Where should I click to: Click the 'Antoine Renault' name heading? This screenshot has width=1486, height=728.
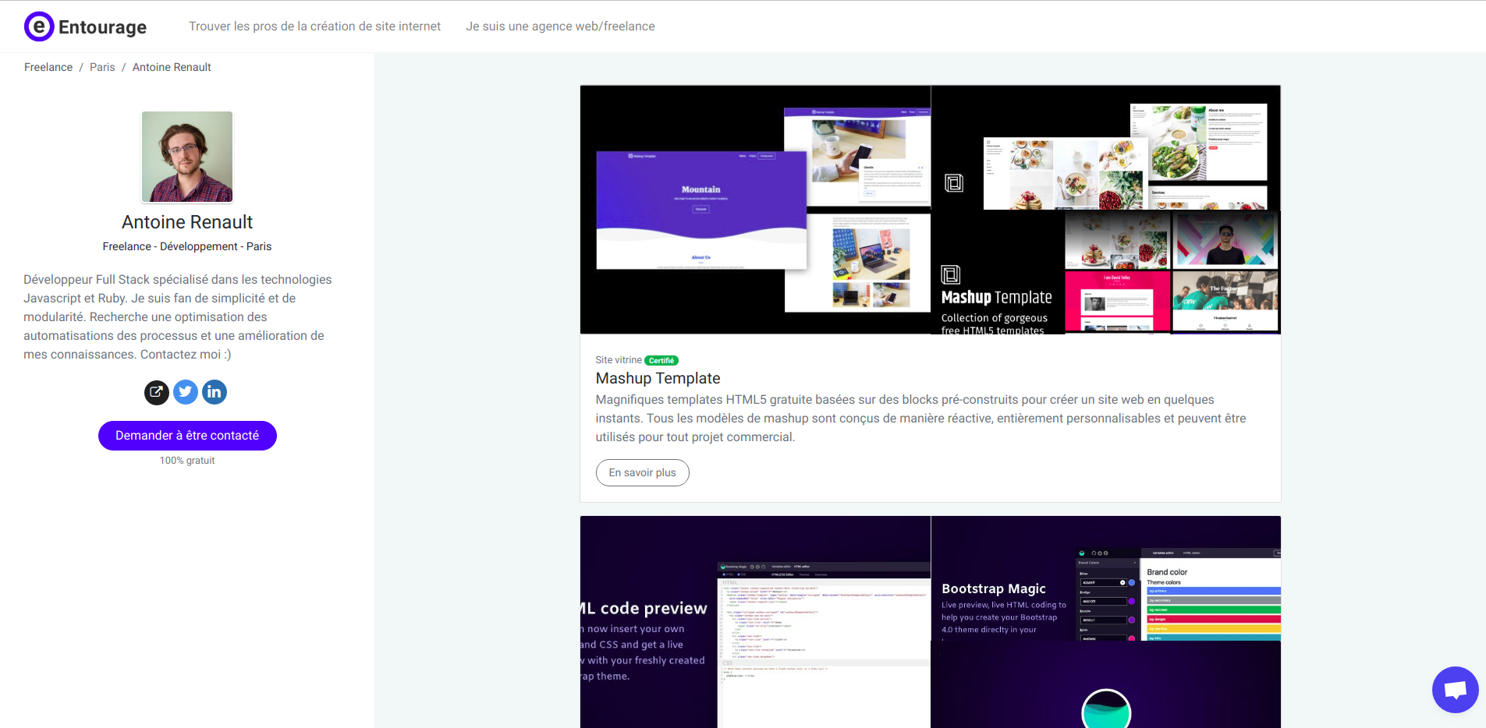(x=187, y=222)
